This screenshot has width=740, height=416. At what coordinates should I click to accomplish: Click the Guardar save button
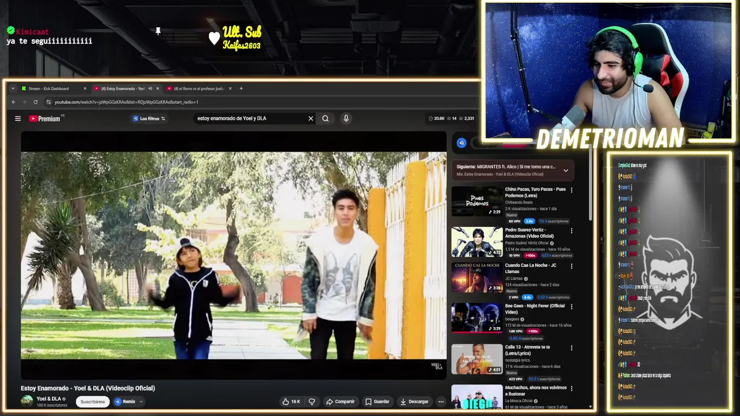pyautogui.click(x=377, y=402)
